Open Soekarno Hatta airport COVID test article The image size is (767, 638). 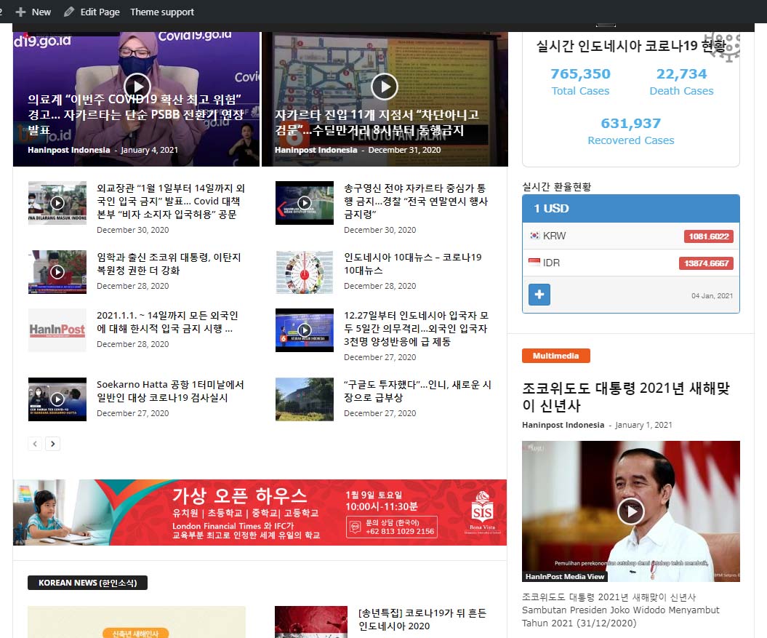170,391
